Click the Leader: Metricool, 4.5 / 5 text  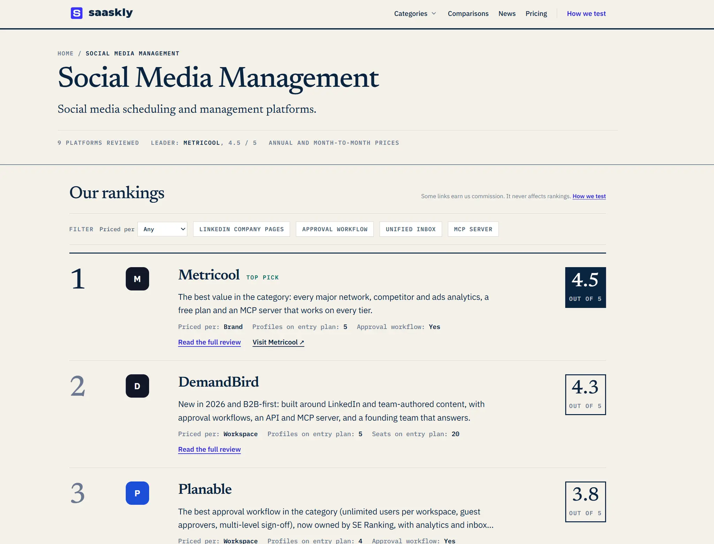(x=204, y=143)
